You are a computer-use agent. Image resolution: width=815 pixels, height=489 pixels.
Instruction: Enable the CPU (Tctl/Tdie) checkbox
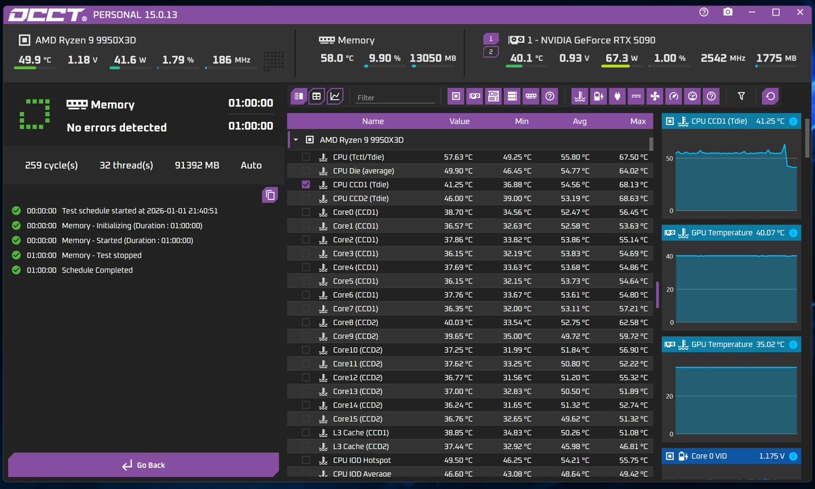tap(306, 157)
